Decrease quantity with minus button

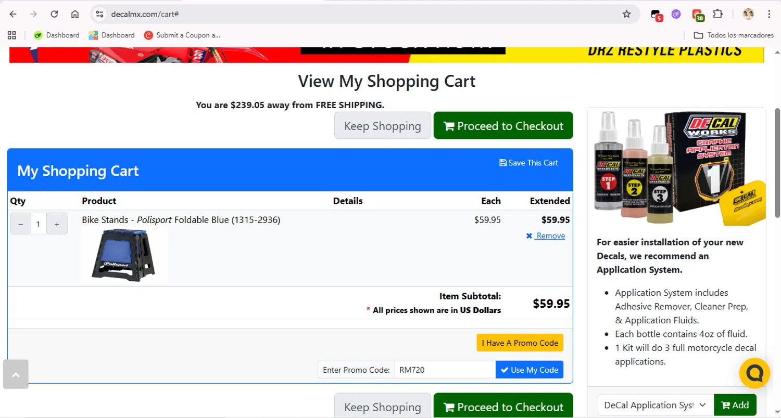click(21, 224)
